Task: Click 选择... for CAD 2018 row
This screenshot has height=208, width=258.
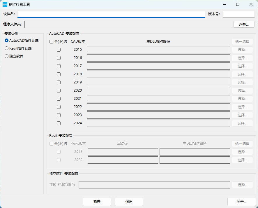Action: (x=242, y=74)
